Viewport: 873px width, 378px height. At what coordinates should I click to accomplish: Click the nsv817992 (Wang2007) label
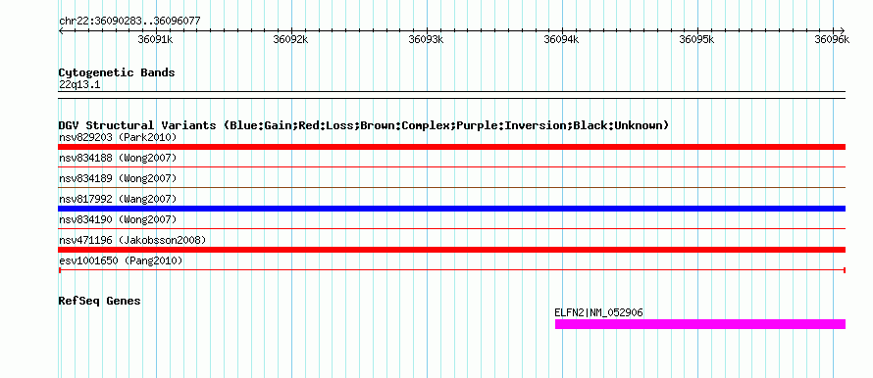coord(118,199)
